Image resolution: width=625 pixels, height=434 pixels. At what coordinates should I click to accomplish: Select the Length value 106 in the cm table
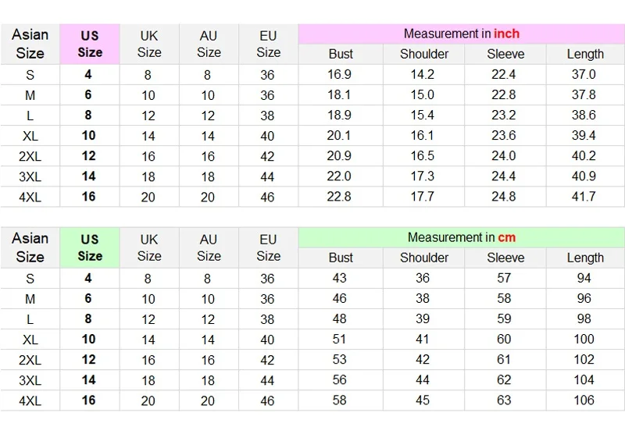point(584,400)
